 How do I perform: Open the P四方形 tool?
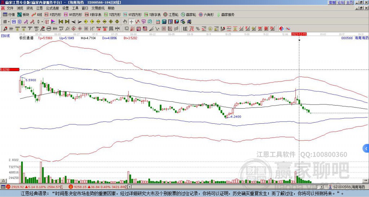(53, 14)
